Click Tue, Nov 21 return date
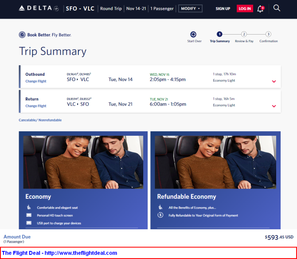 121,104
